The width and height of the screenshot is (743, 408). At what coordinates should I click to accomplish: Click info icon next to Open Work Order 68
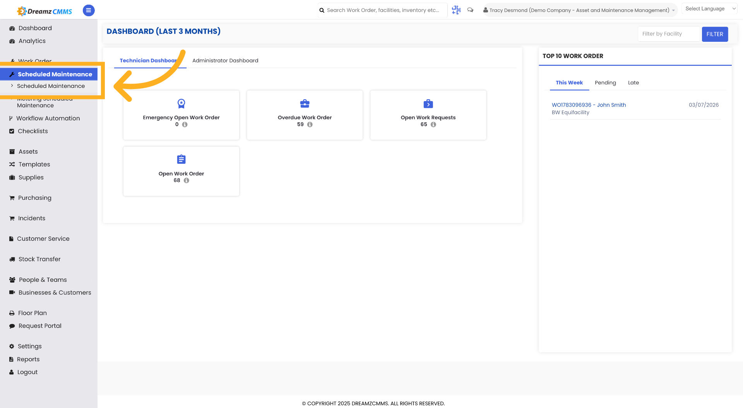(187, 180)
